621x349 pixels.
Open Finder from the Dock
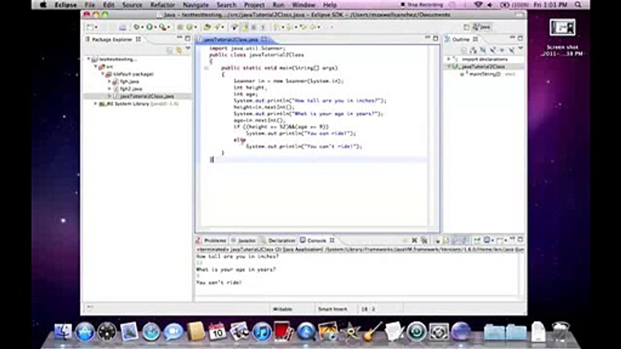[x=63, y=332]
